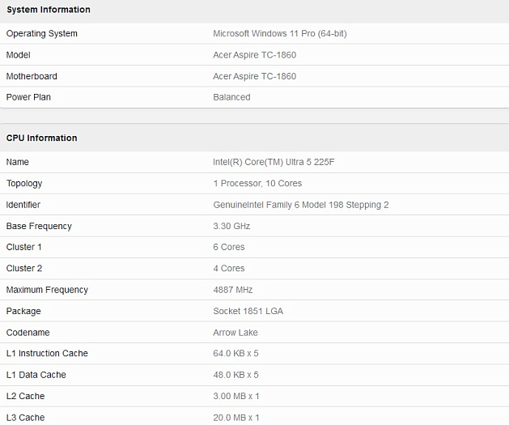This screenshot has width=509, height=425.
Task: Click the L1 Data Cache label
Action: coord(36,375)
